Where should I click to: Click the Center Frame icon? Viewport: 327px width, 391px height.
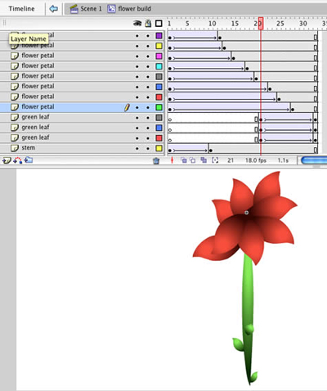pyautogui.click(x=172, y=160)
